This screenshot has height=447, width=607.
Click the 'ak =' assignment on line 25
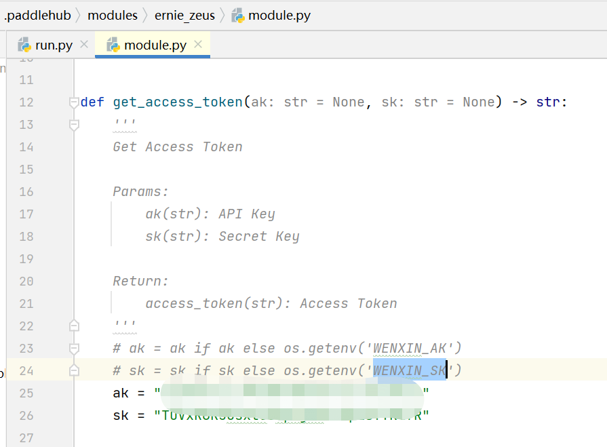point(129,393)
